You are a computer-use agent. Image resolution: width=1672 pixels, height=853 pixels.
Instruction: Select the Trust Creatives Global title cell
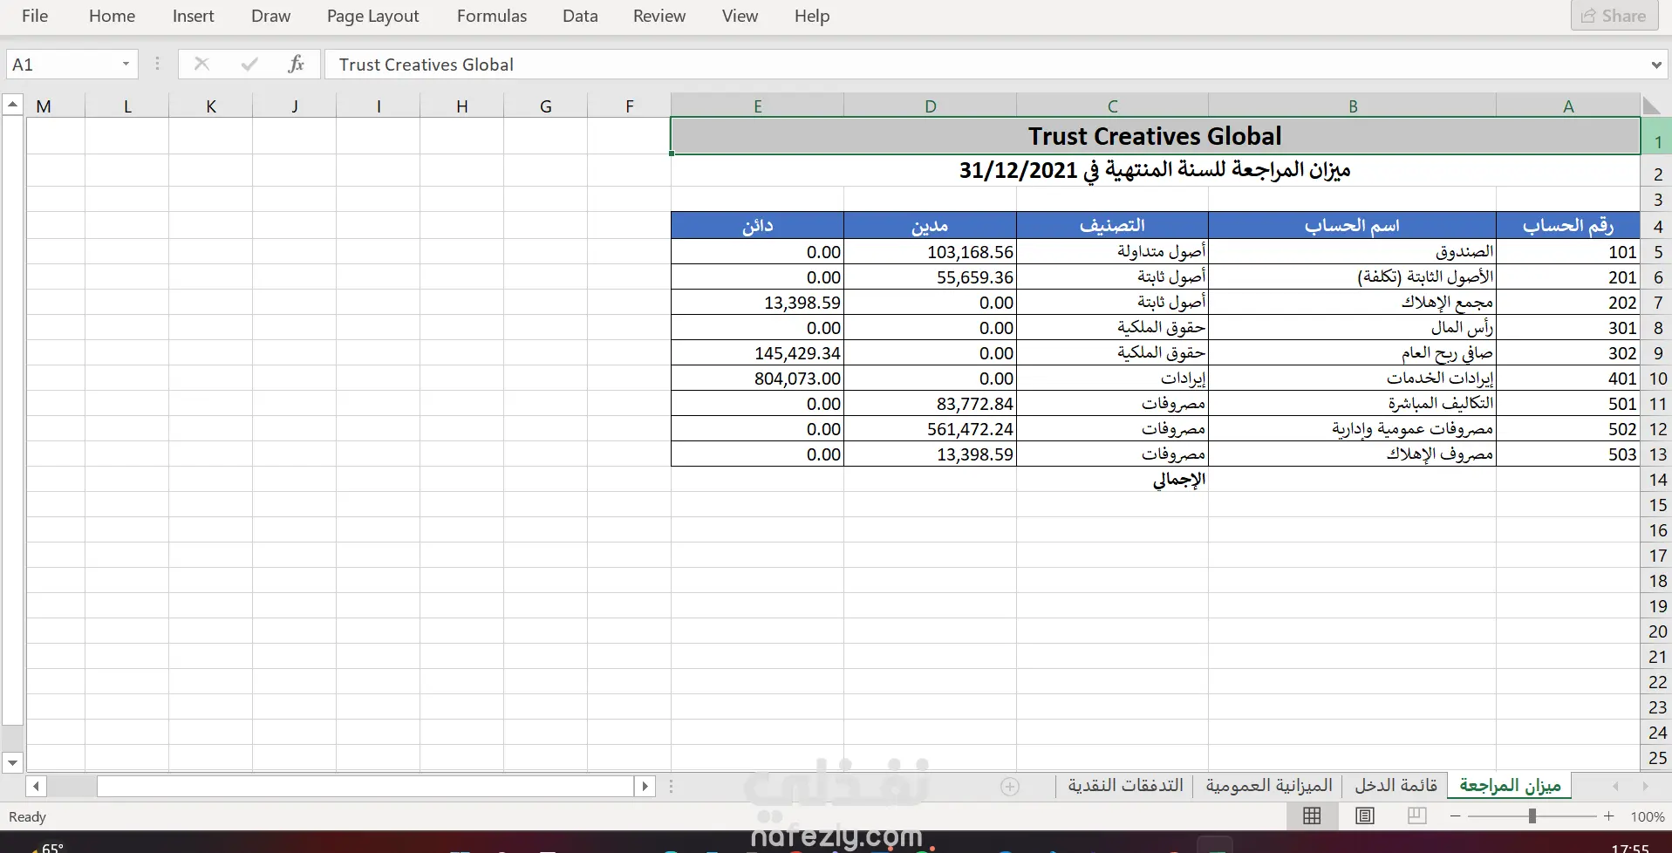tap(1156, 136)
